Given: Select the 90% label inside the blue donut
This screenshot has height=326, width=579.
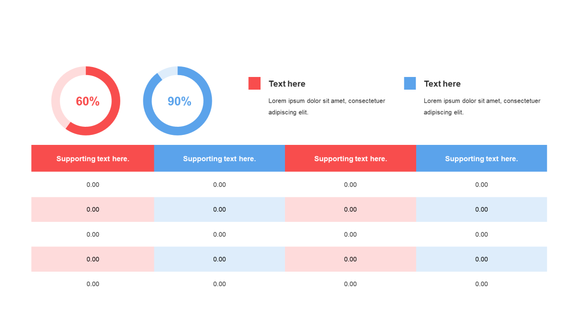Looking at the screenshot, I should pyautogui.click(x=179, y=101).
